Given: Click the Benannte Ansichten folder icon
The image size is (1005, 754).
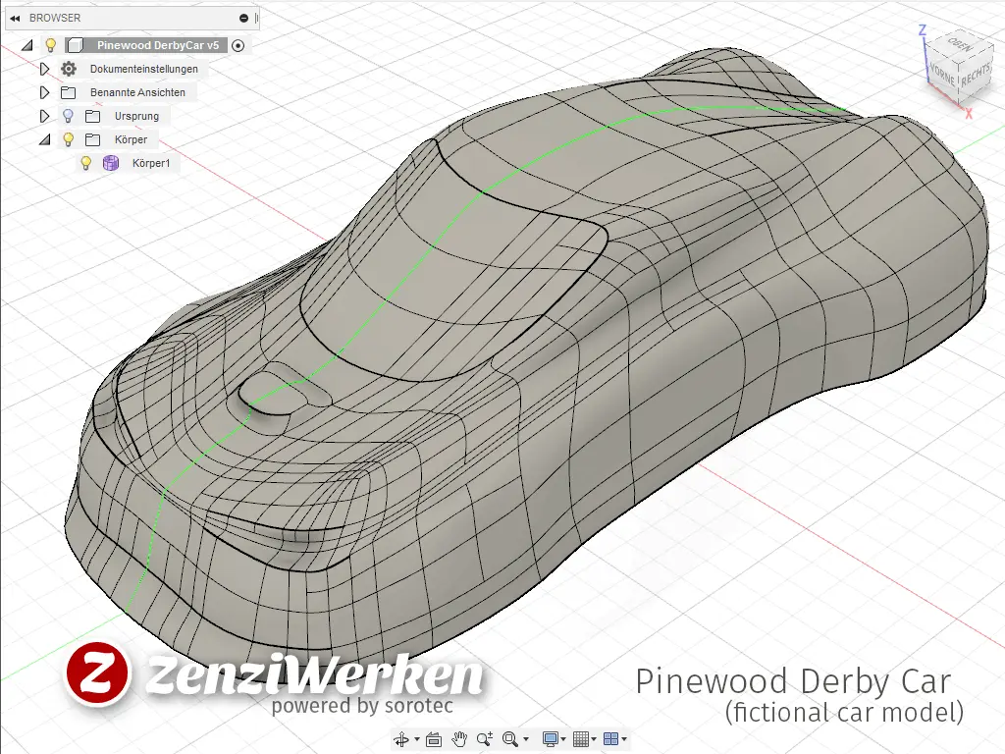Looking at the screenshot, I should click(x=68, y=92).
